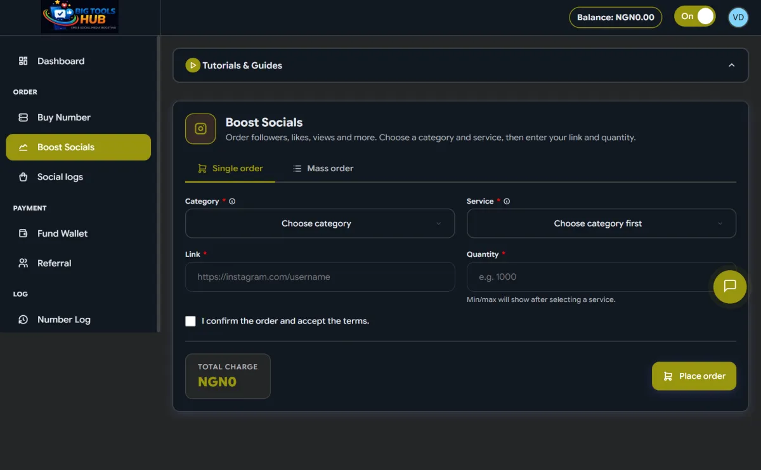Click the Quantity input field
Screen dimensions: 761x470
tap(601, 277)
